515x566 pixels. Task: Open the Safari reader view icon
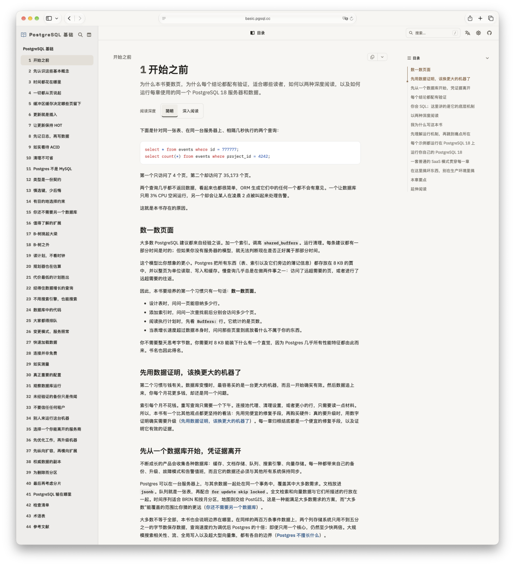coord(164,19)
